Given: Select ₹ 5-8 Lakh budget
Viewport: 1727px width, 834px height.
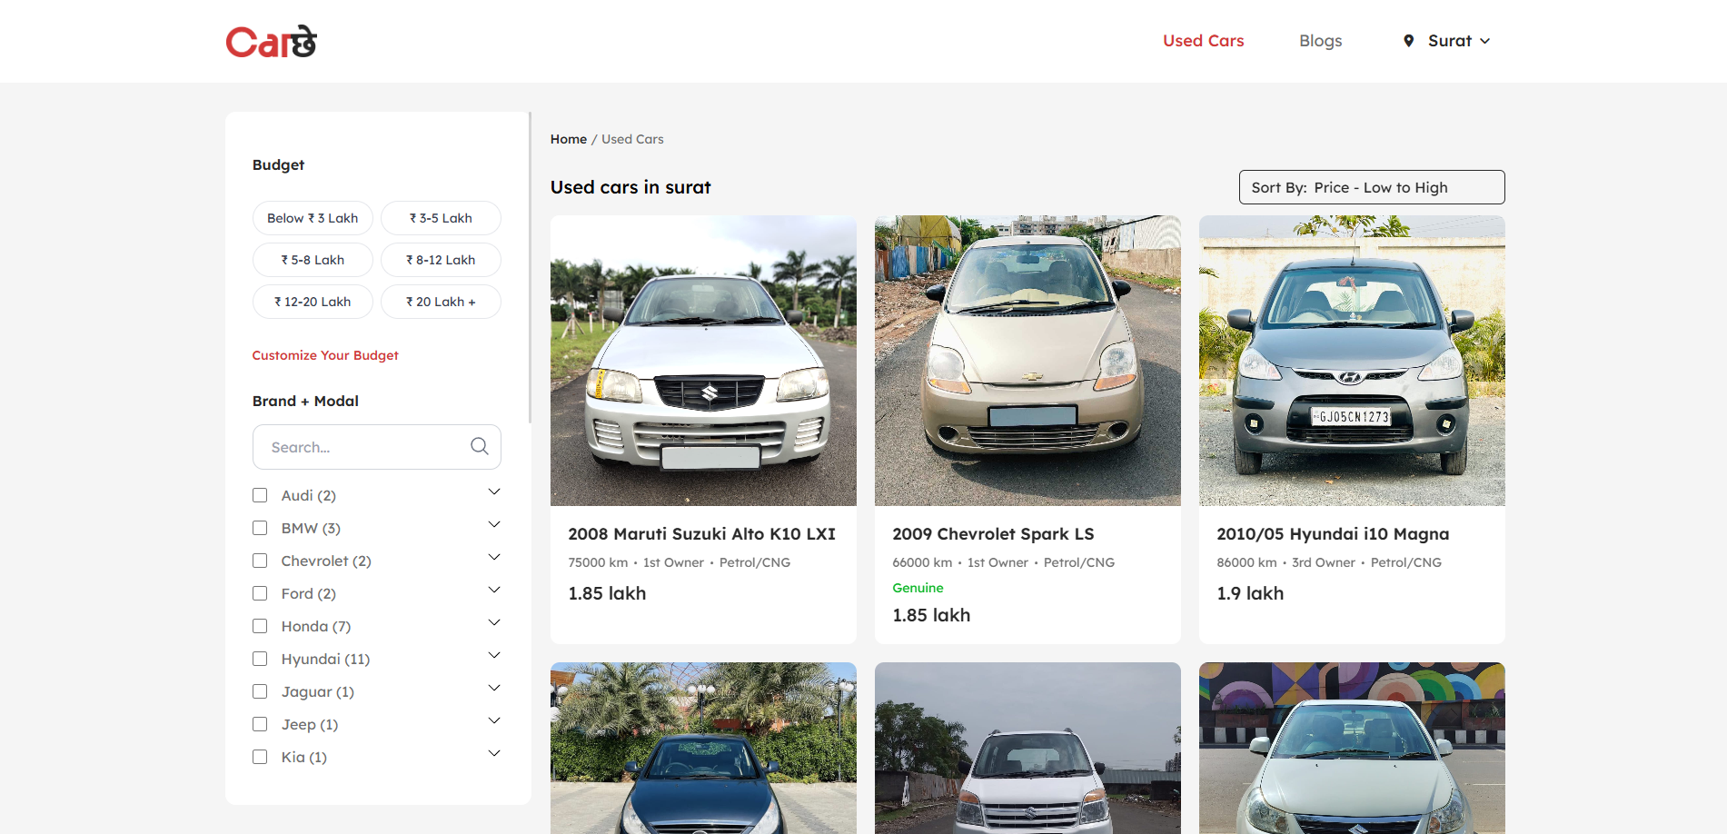Looking at the screenshot, I should pyautogui.click(x=313, y=260).
